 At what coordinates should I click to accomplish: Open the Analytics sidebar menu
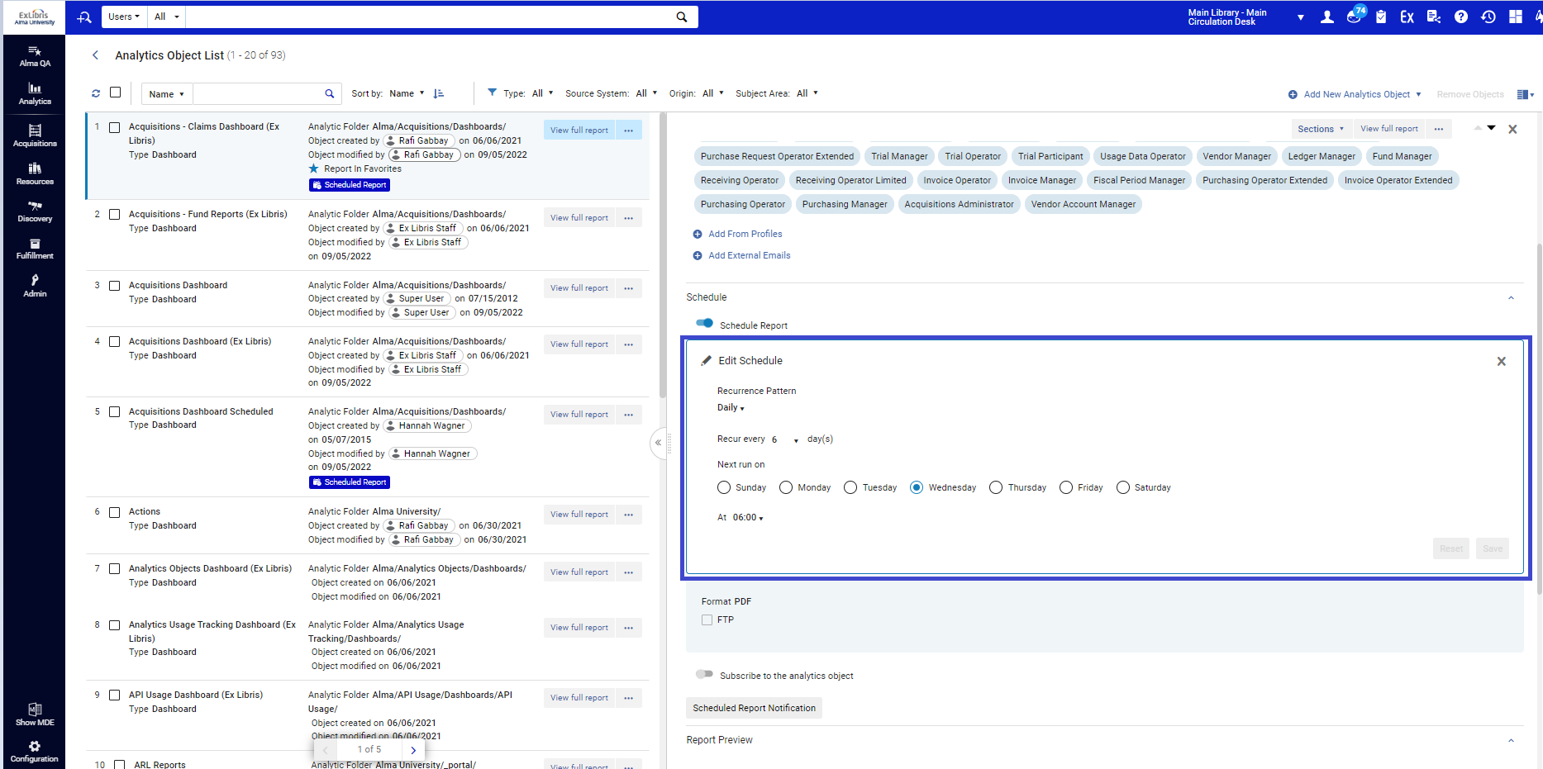pos(35,94)
